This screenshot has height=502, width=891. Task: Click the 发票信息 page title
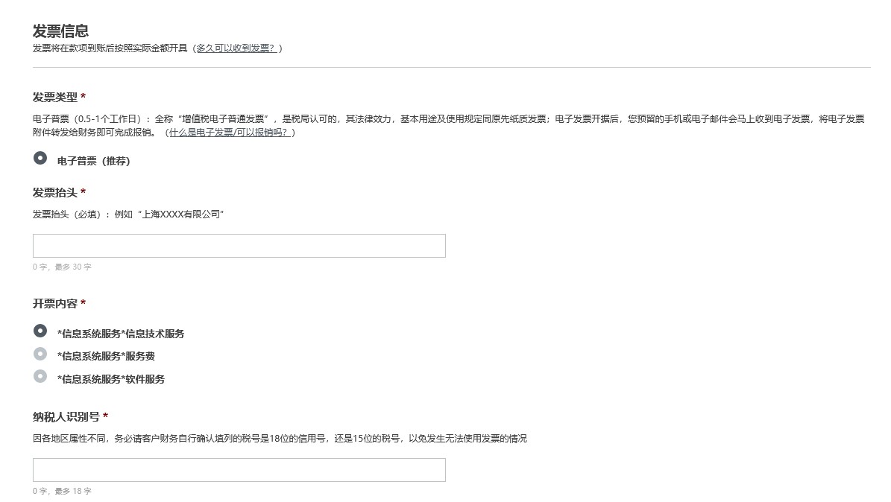60,31
